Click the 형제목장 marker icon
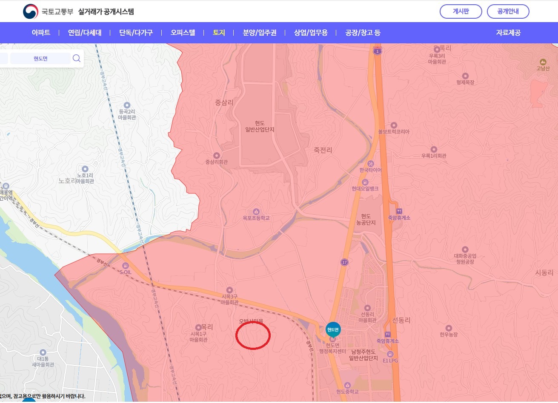This screenshot has width=558, height=403. pos(465,76)
